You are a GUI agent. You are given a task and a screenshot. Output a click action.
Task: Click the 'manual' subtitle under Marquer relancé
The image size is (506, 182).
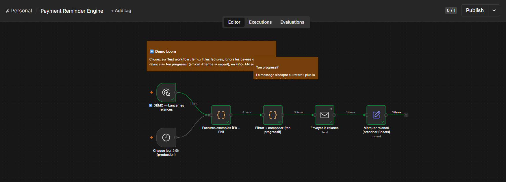click(376, 136)
